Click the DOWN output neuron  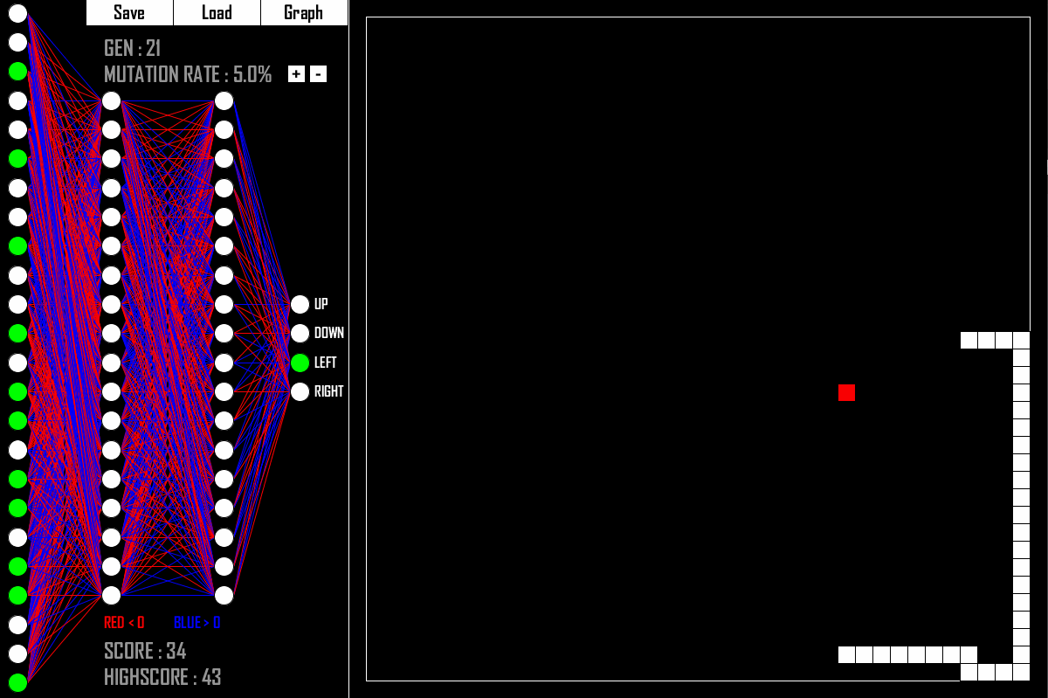pos(300,333)
